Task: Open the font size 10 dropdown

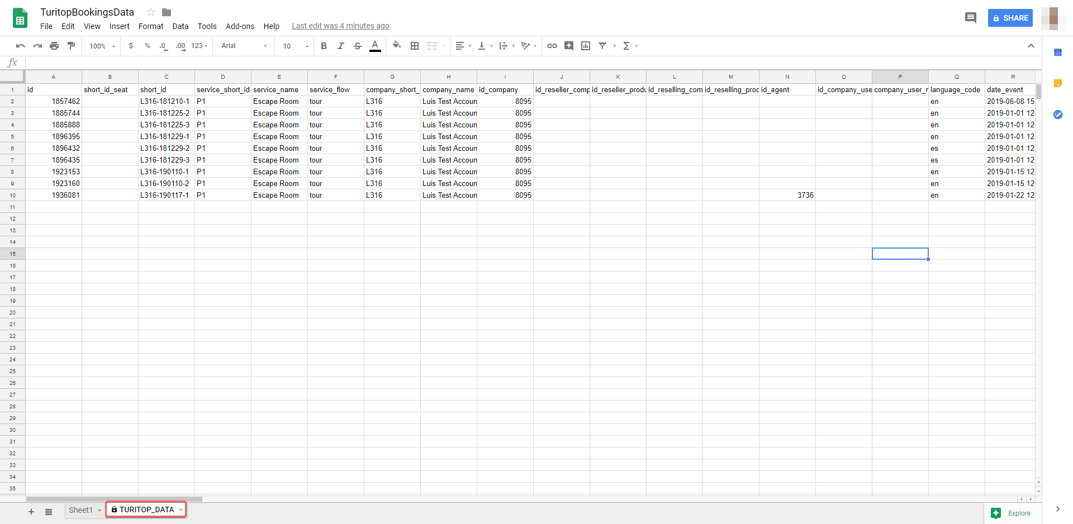Action: [296, 46]
